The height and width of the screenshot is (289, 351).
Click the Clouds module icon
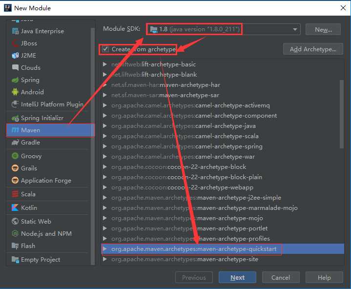(x=15, y=67)
